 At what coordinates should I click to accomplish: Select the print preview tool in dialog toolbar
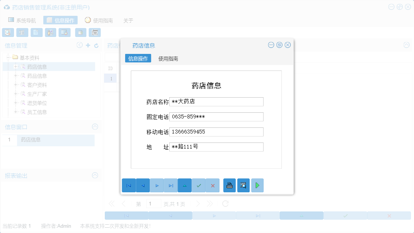click(243, 185)
